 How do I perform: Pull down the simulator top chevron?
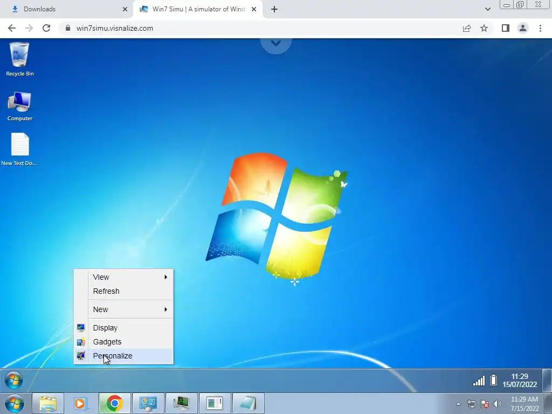[x=276, y=43]
